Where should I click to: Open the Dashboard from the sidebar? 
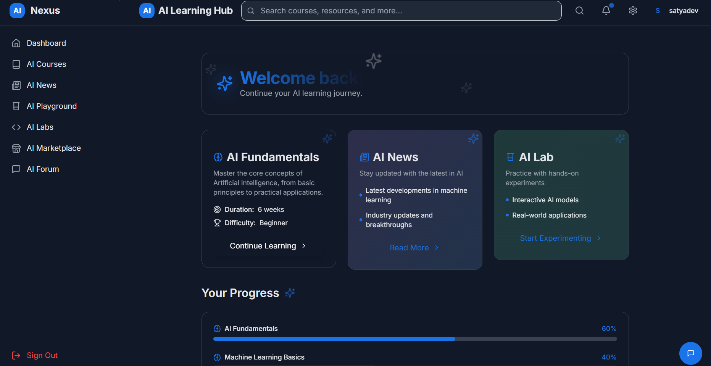46,43
